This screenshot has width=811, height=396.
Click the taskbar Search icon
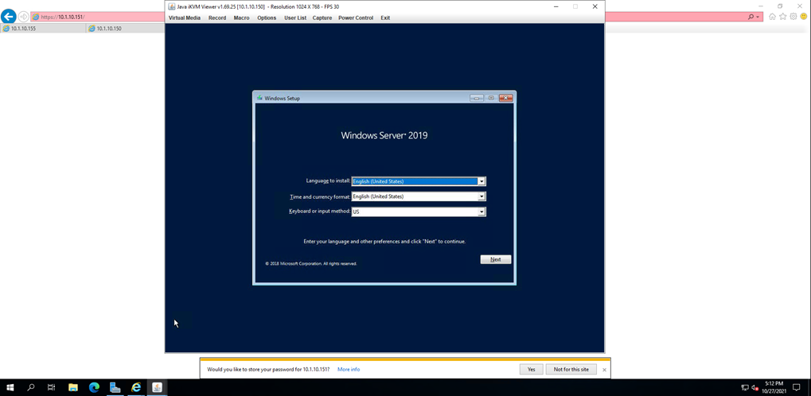point(30,387)
